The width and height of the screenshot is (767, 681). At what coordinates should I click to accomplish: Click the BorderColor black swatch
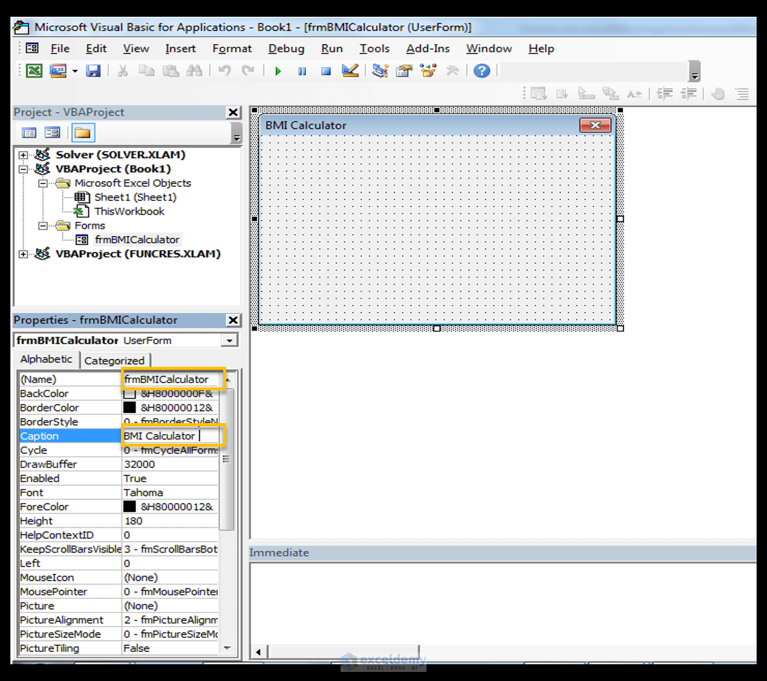click(x=129, y=407)
